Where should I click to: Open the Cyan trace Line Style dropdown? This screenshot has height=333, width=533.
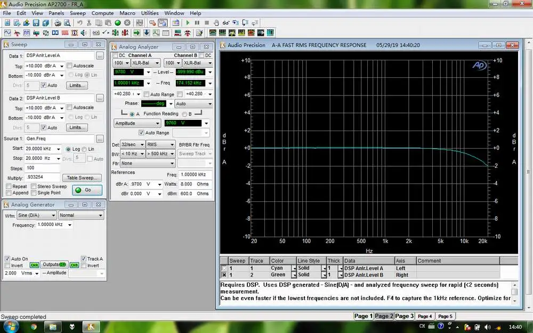pos(324,269)
